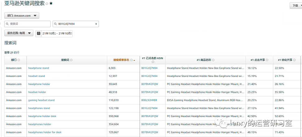The width and height of the screenshot is (302, 137).
Task: Click the sort arrow on 搜索频率排名 header
Action: [134, 60]
